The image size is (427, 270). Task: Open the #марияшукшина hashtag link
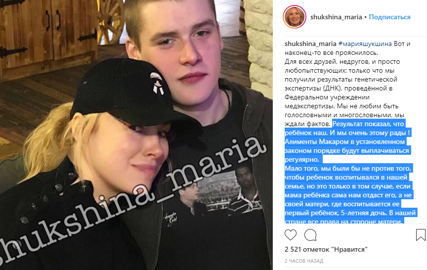pos(365,44)
